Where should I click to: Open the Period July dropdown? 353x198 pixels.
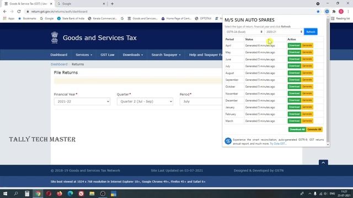(x=201, y=101)
